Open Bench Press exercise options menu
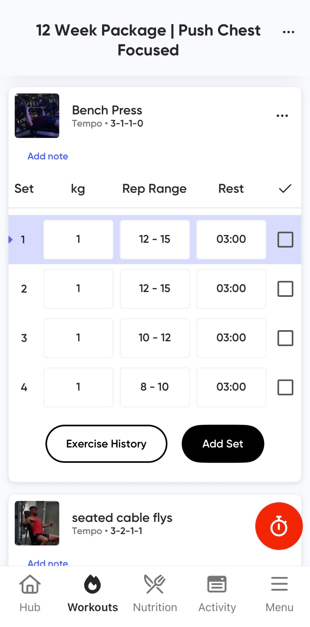 (x=282, y=116)
